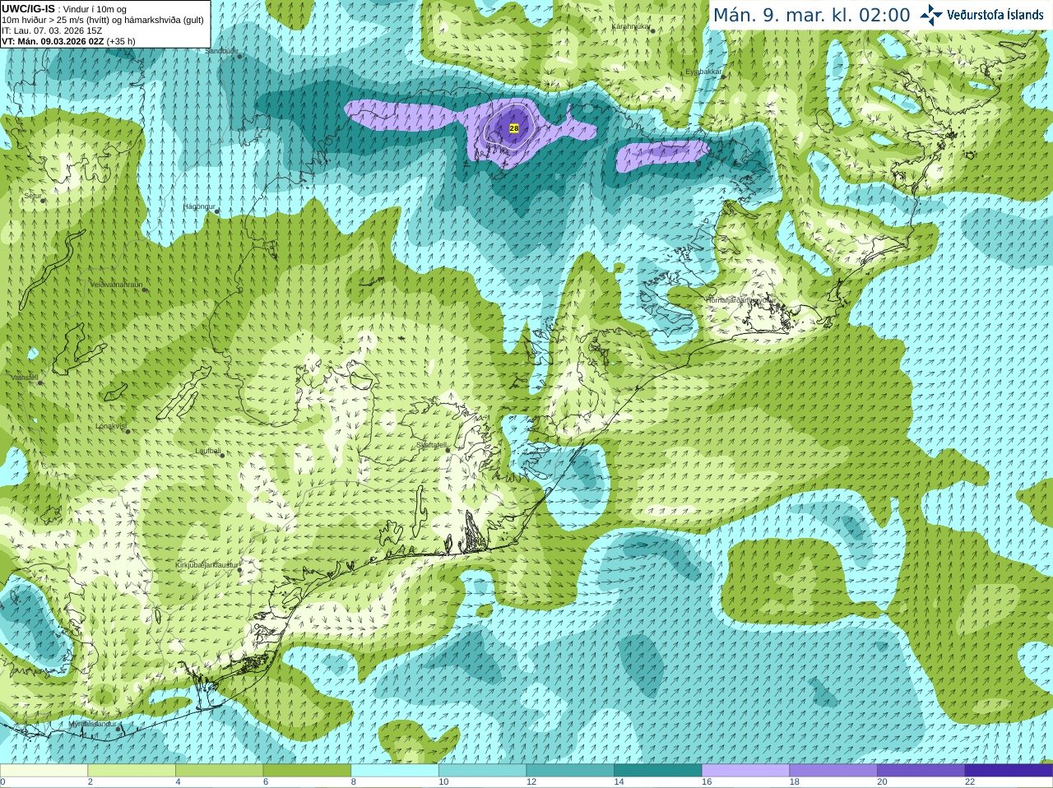Click the Kárahnjúkar station label
Image resolution: width=1053 pixels, height=788 pixels.
[x=631, y=26]
